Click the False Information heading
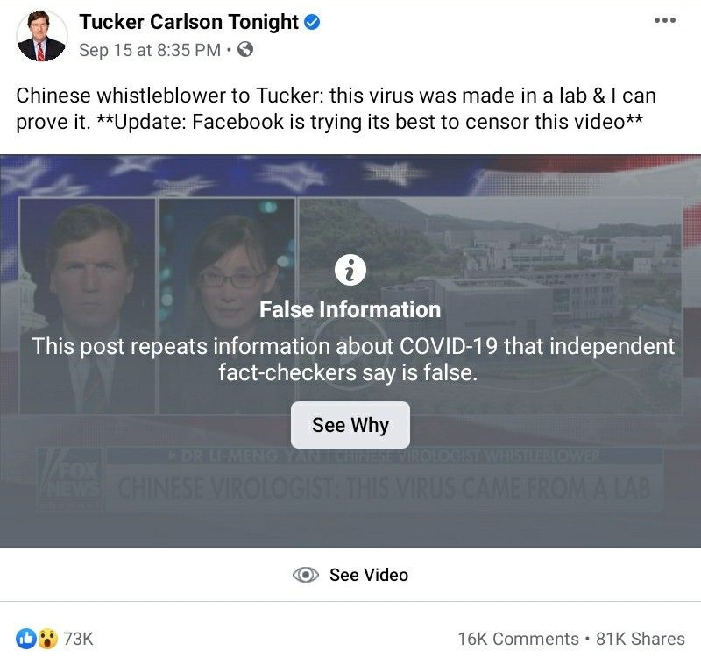Image resolution: width=701 pixels, height=665 pixels. tap(350, 309)
